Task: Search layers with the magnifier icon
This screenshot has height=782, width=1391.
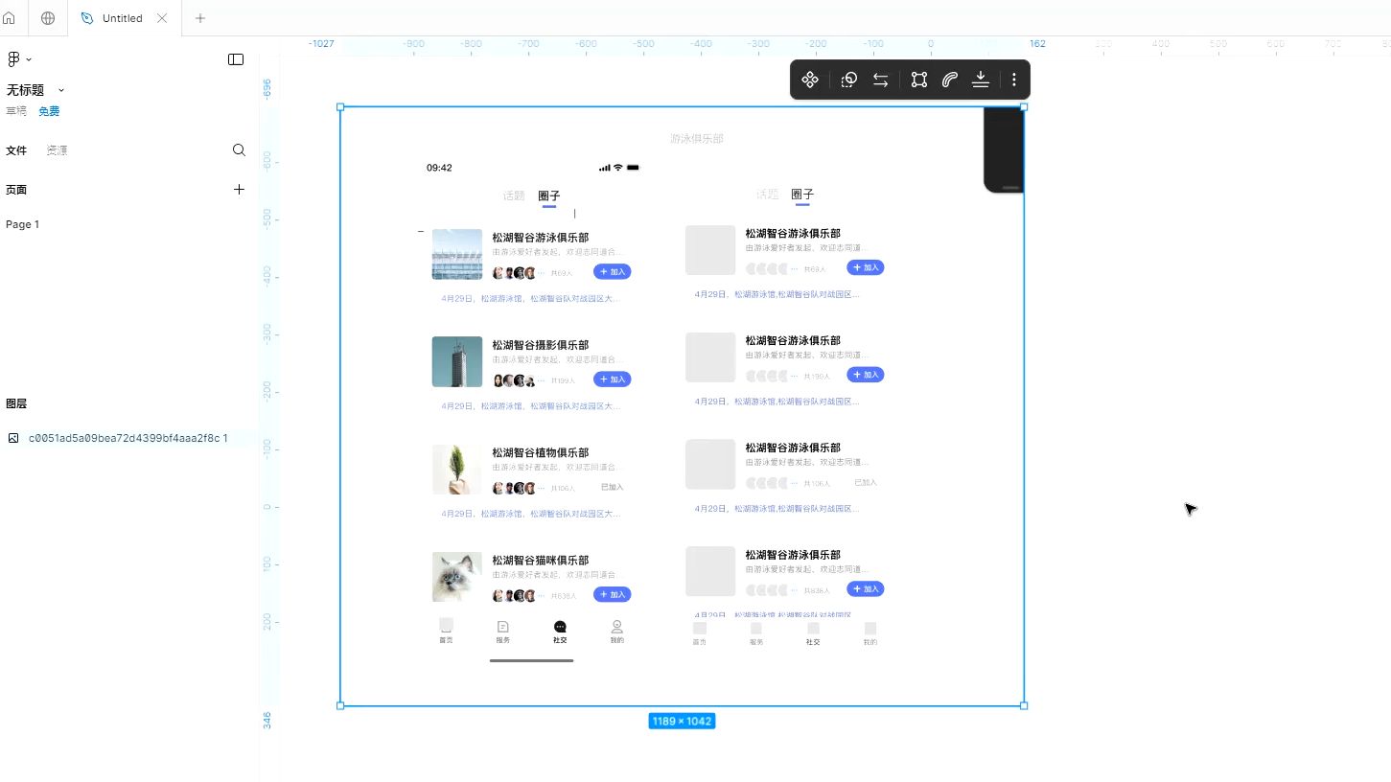Action: coord(239,150)
